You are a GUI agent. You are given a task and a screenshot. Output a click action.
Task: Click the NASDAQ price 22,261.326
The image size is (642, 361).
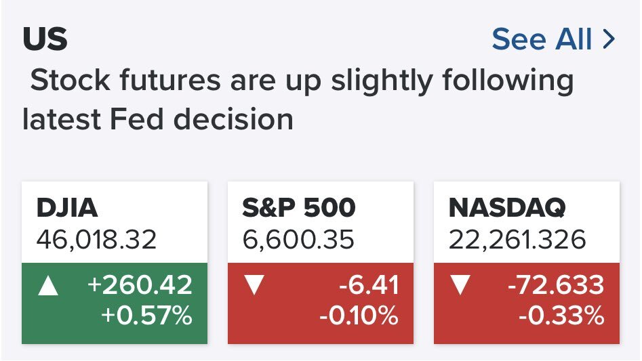(517, 239)
